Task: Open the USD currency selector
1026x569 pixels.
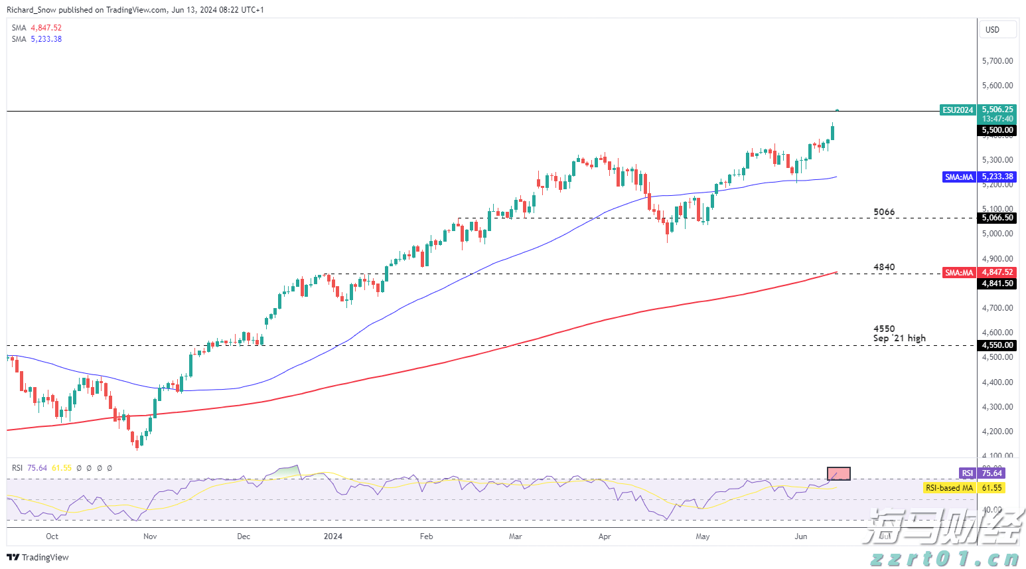Action: [x=997, y=29]
